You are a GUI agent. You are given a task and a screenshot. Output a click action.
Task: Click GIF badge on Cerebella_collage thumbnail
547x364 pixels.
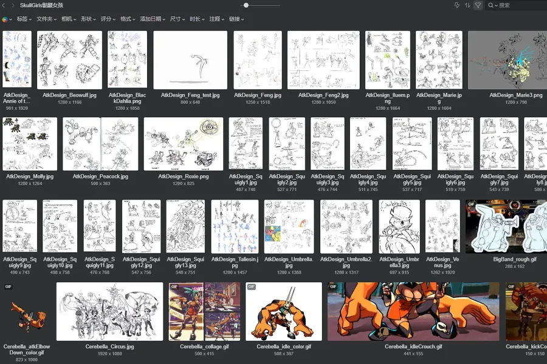(174, 286)
